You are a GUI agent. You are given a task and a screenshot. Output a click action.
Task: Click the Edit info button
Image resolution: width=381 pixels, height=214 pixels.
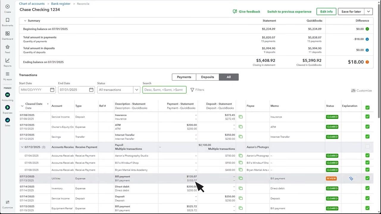tap(327, 12)
